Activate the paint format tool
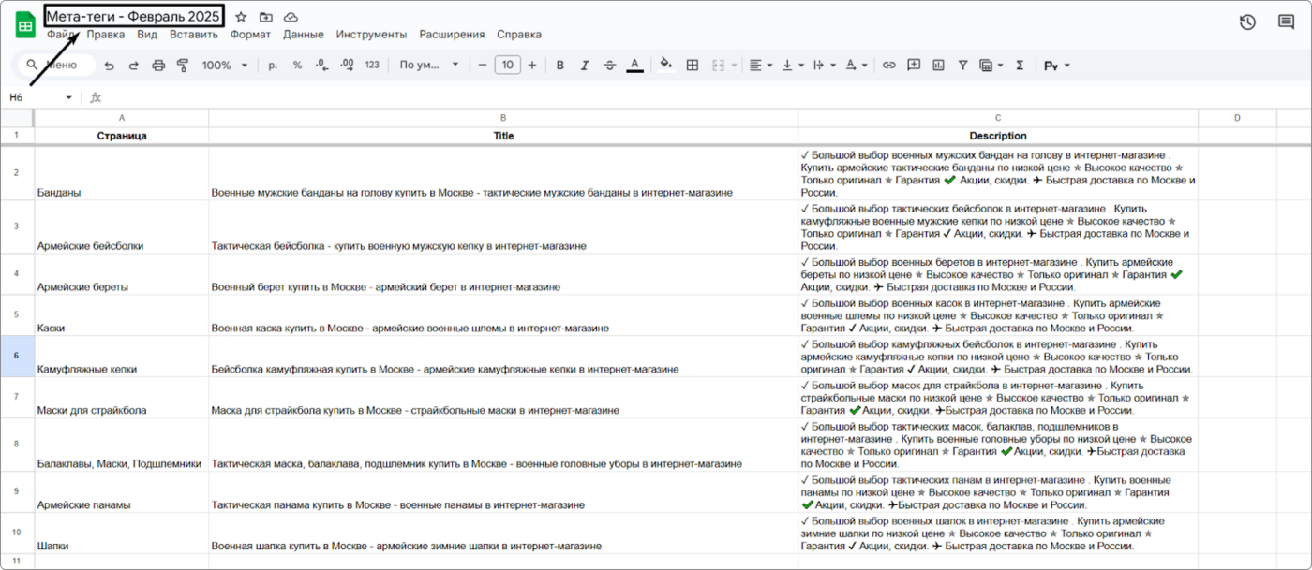The height and width of the screenshot is (570, 1312). click(183, 66)
